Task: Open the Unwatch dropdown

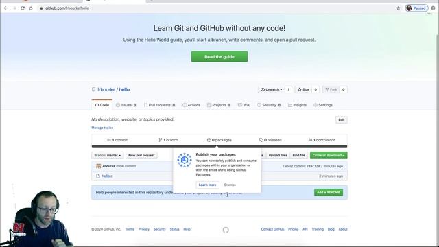Action: [x=272, y=89]
